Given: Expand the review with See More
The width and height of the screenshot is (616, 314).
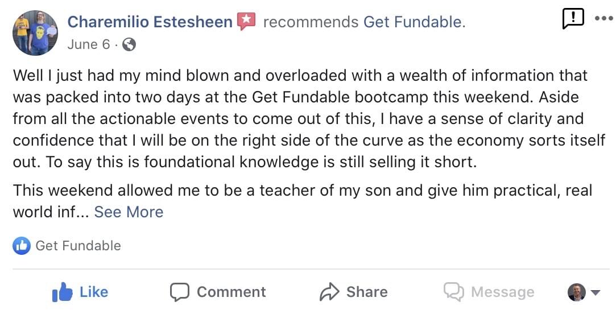Looking at the screenshot, I should [x=129, y=212].
